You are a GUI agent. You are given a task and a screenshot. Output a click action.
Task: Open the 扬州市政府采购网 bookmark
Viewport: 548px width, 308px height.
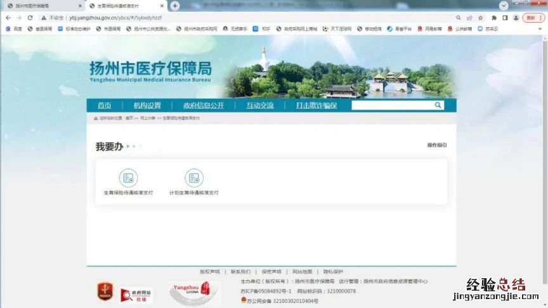coord(197,29)
